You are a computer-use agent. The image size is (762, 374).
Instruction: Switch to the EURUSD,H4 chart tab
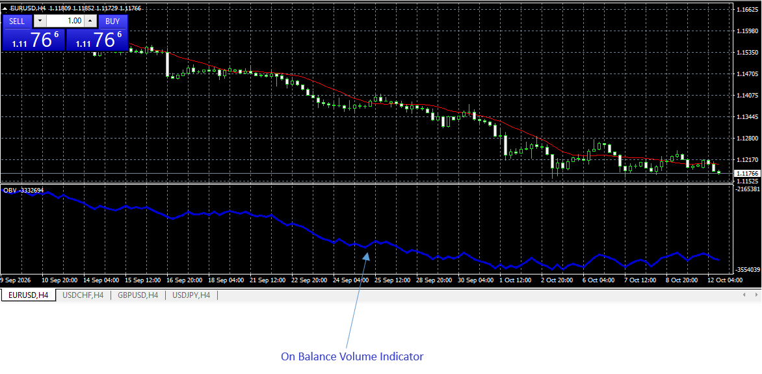click(28, 295)
